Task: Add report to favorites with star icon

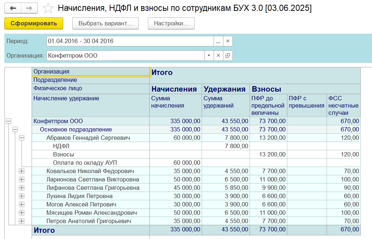Action: [x=48, y=8]
